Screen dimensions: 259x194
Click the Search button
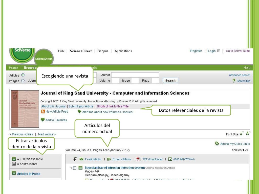170,81
